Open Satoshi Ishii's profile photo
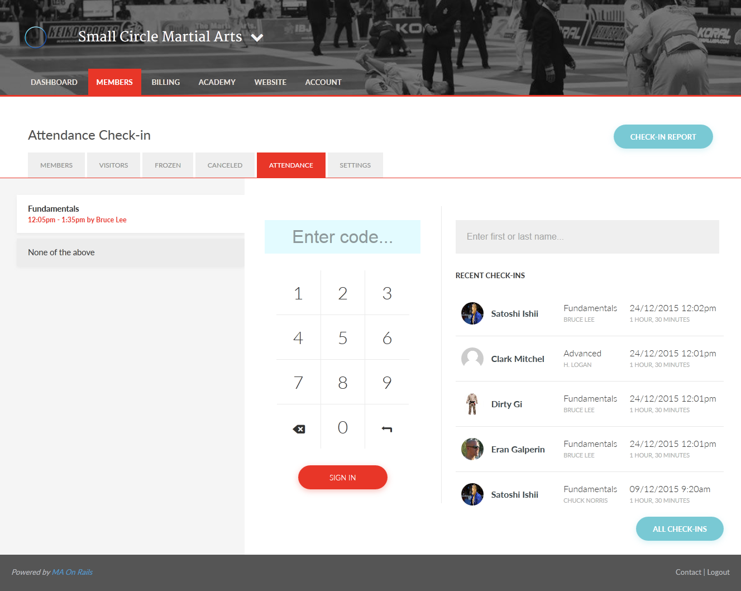Image resolution: width=741 pixels, height=591 pixels. pos(472,313)
